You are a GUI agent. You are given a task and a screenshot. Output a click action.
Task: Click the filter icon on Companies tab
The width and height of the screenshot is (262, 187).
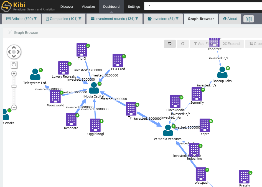80,19
